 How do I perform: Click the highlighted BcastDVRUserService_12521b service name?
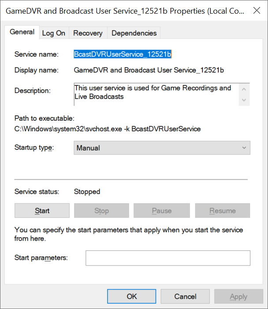pyautogui.click(x=123, y=54)
